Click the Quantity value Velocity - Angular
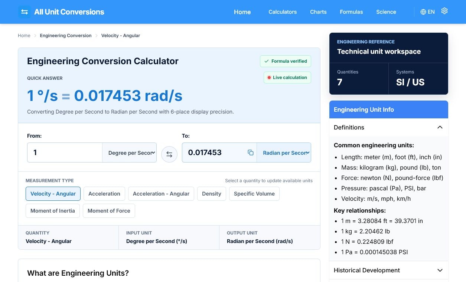The width and height of the screenshot is (466, 282). pyautogui.click(x=49, y=241)
